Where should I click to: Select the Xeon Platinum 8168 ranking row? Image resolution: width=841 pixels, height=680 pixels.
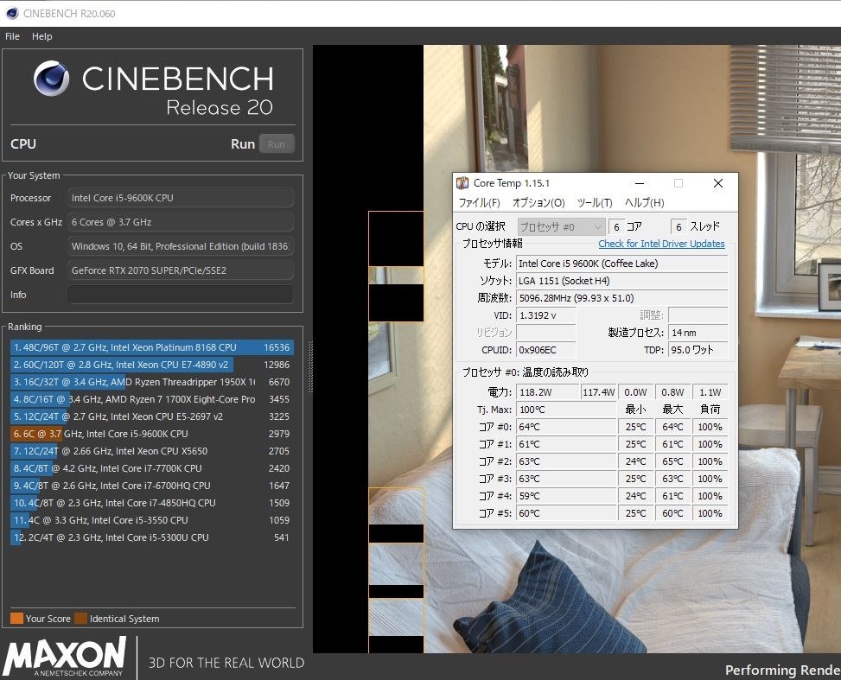coord(152,347)
